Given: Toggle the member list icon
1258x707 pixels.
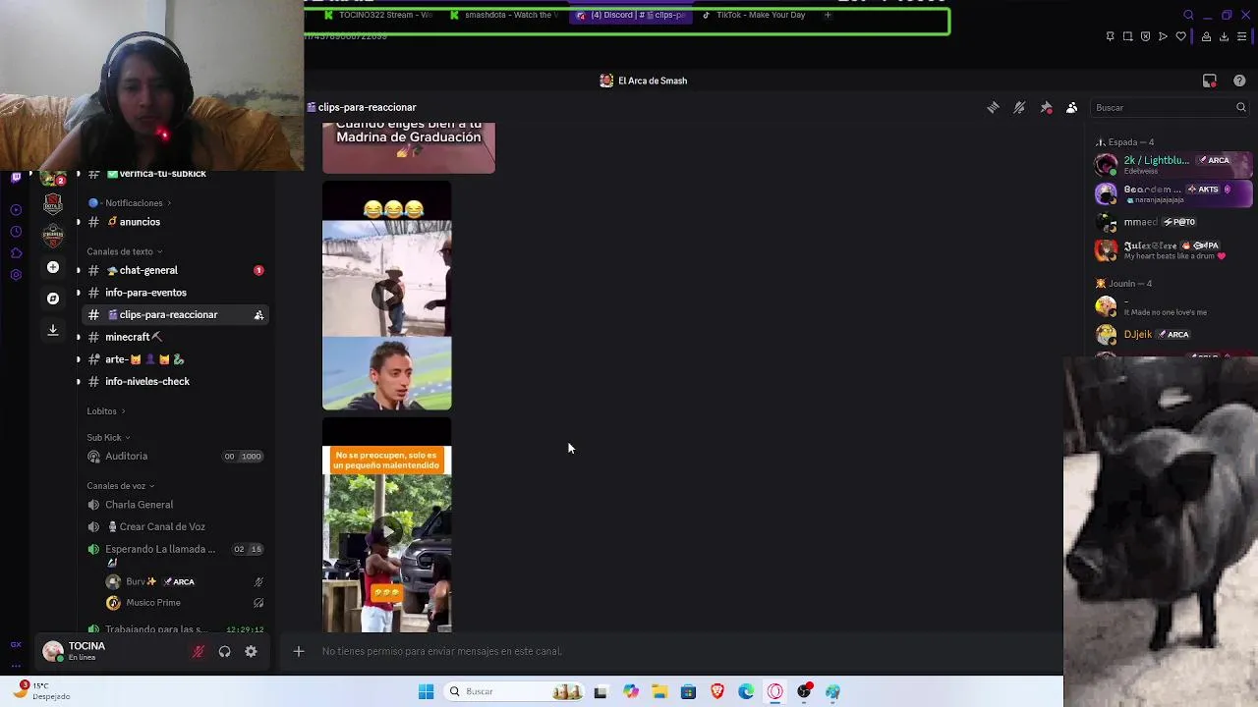Looking at the screenshot, I should (1072, 107).
